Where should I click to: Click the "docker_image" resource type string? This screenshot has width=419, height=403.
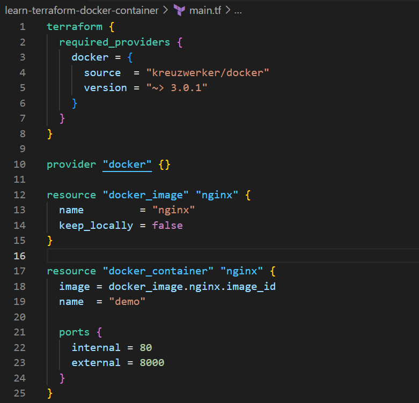click(145, 195)
